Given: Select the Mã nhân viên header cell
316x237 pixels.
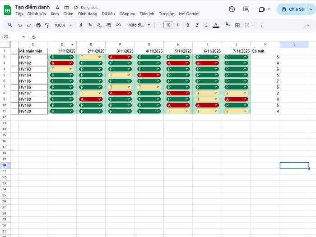Looking at the screenshot, I should point(33,51).
